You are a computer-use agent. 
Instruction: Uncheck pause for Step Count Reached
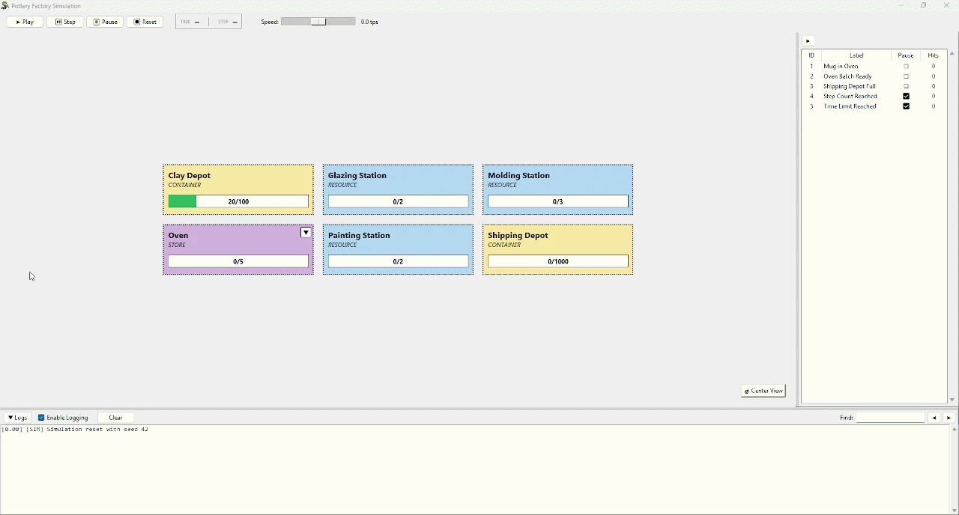pos(907,97)
